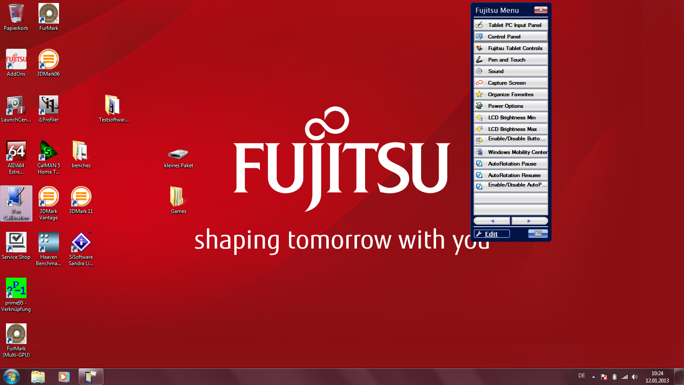Open the LaunchCenter desktop shortcut
Image resolution: width=684 pixels, height=385 pixels.
coord(16,109)
